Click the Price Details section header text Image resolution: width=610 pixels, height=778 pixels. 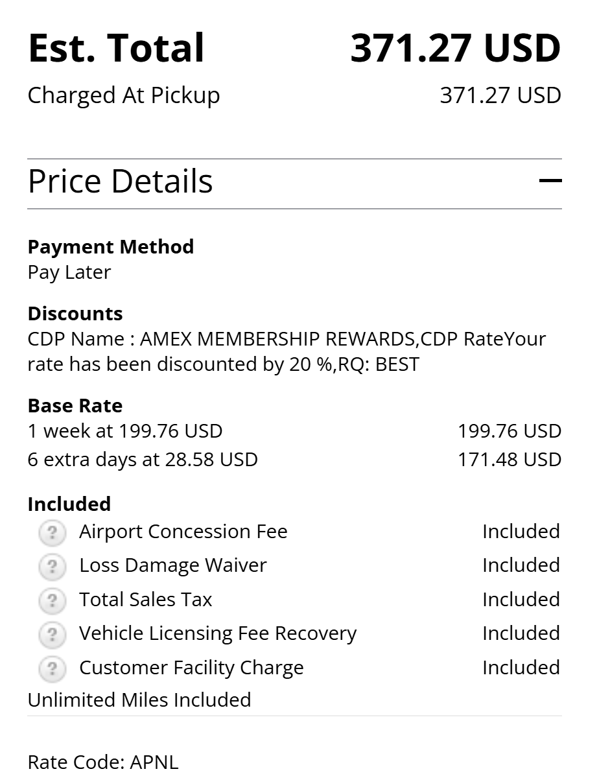coord(121,182)
